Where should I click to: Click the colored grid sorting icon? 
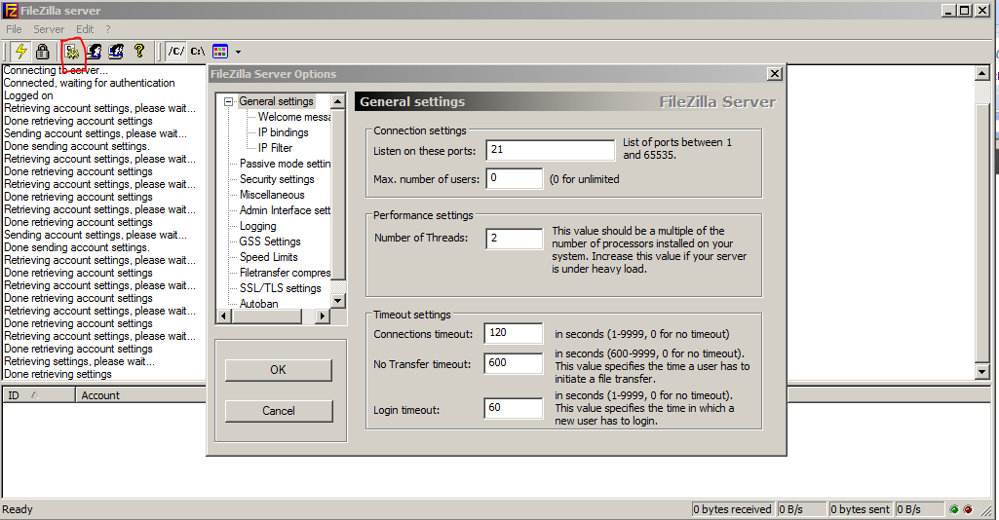(x=220, y=51)
